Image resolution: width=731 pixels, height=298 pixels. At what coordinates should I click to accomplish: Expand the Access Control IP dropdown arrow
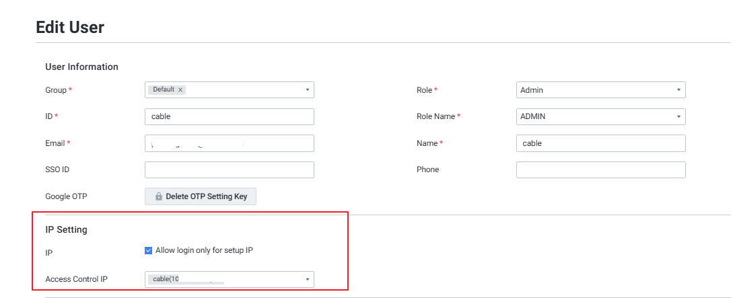tap(307, 279)
